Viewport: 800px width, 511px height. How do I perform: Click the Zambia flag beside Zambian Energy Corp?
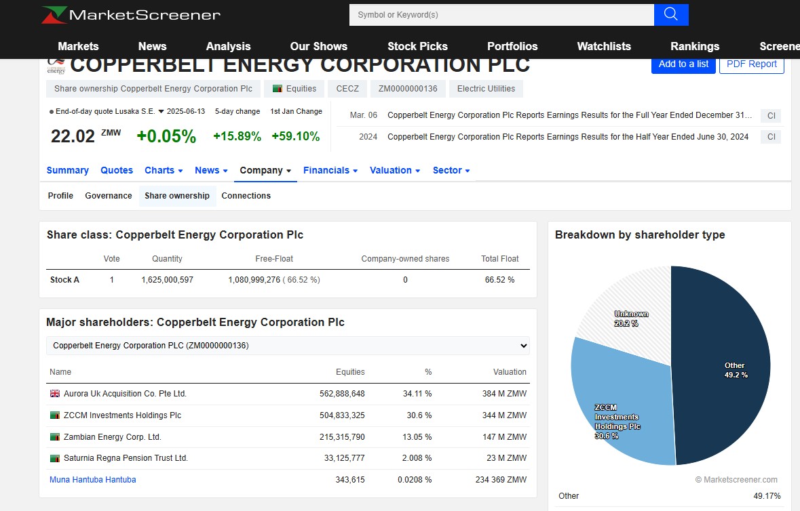click(54, 437)
